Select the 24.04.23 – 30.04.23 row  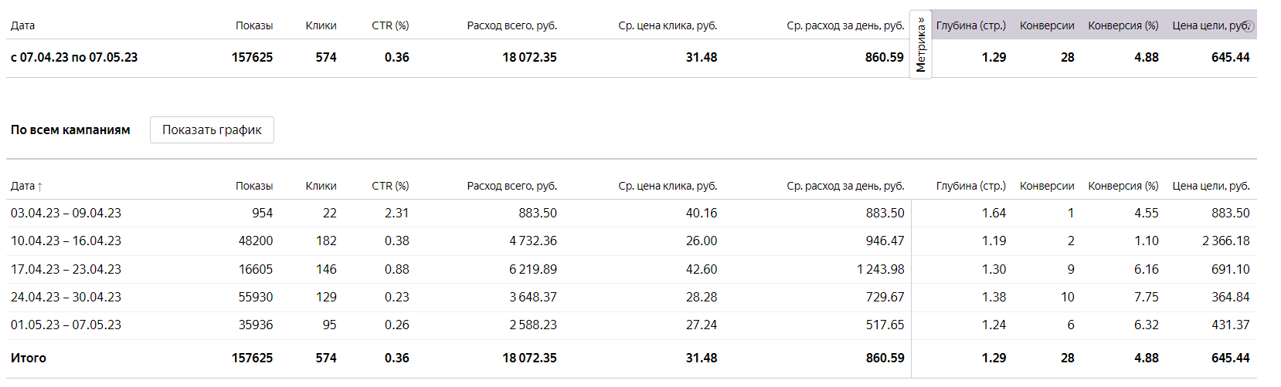point(66,297)
